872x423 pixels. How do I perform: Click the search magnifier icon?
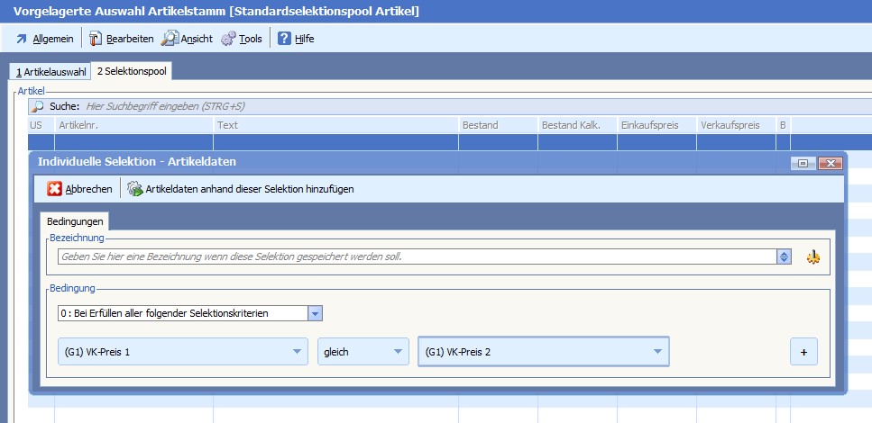coord(38,106)
